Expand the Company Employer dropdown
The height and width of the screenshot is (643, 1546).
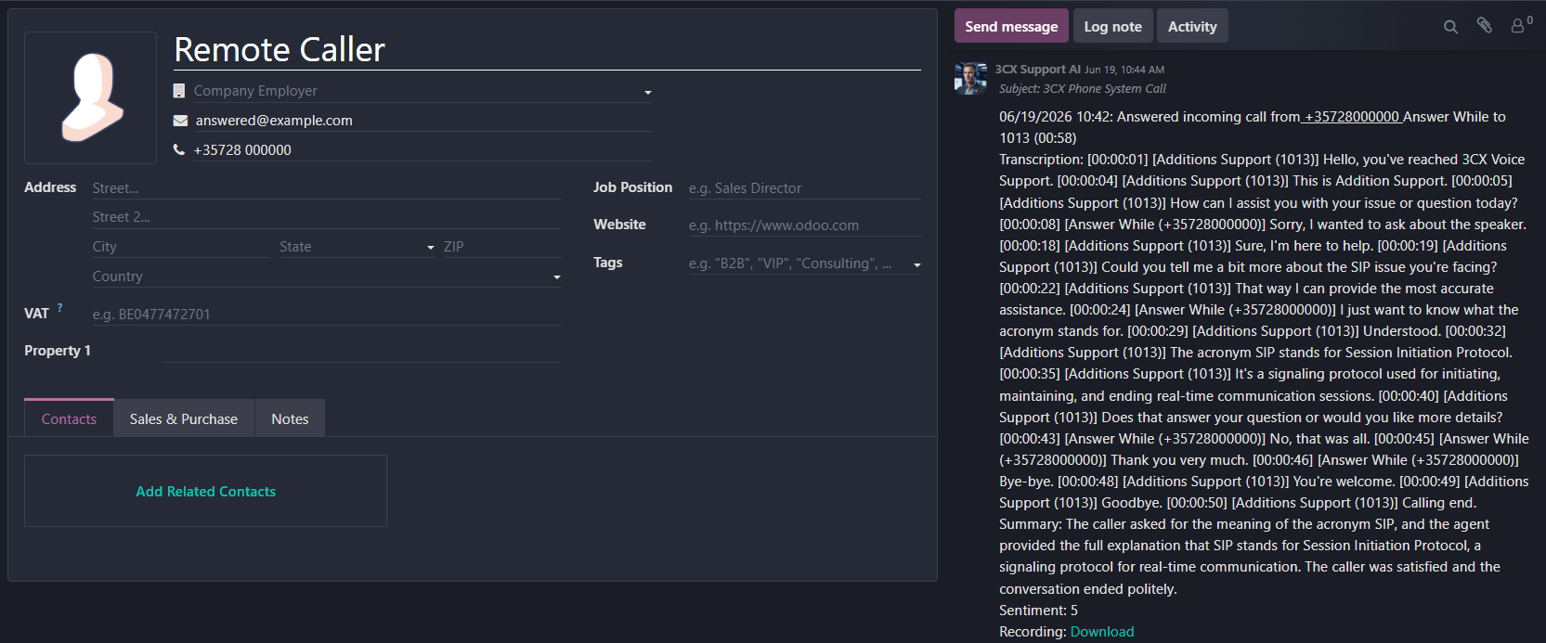[x=648, y=92]
